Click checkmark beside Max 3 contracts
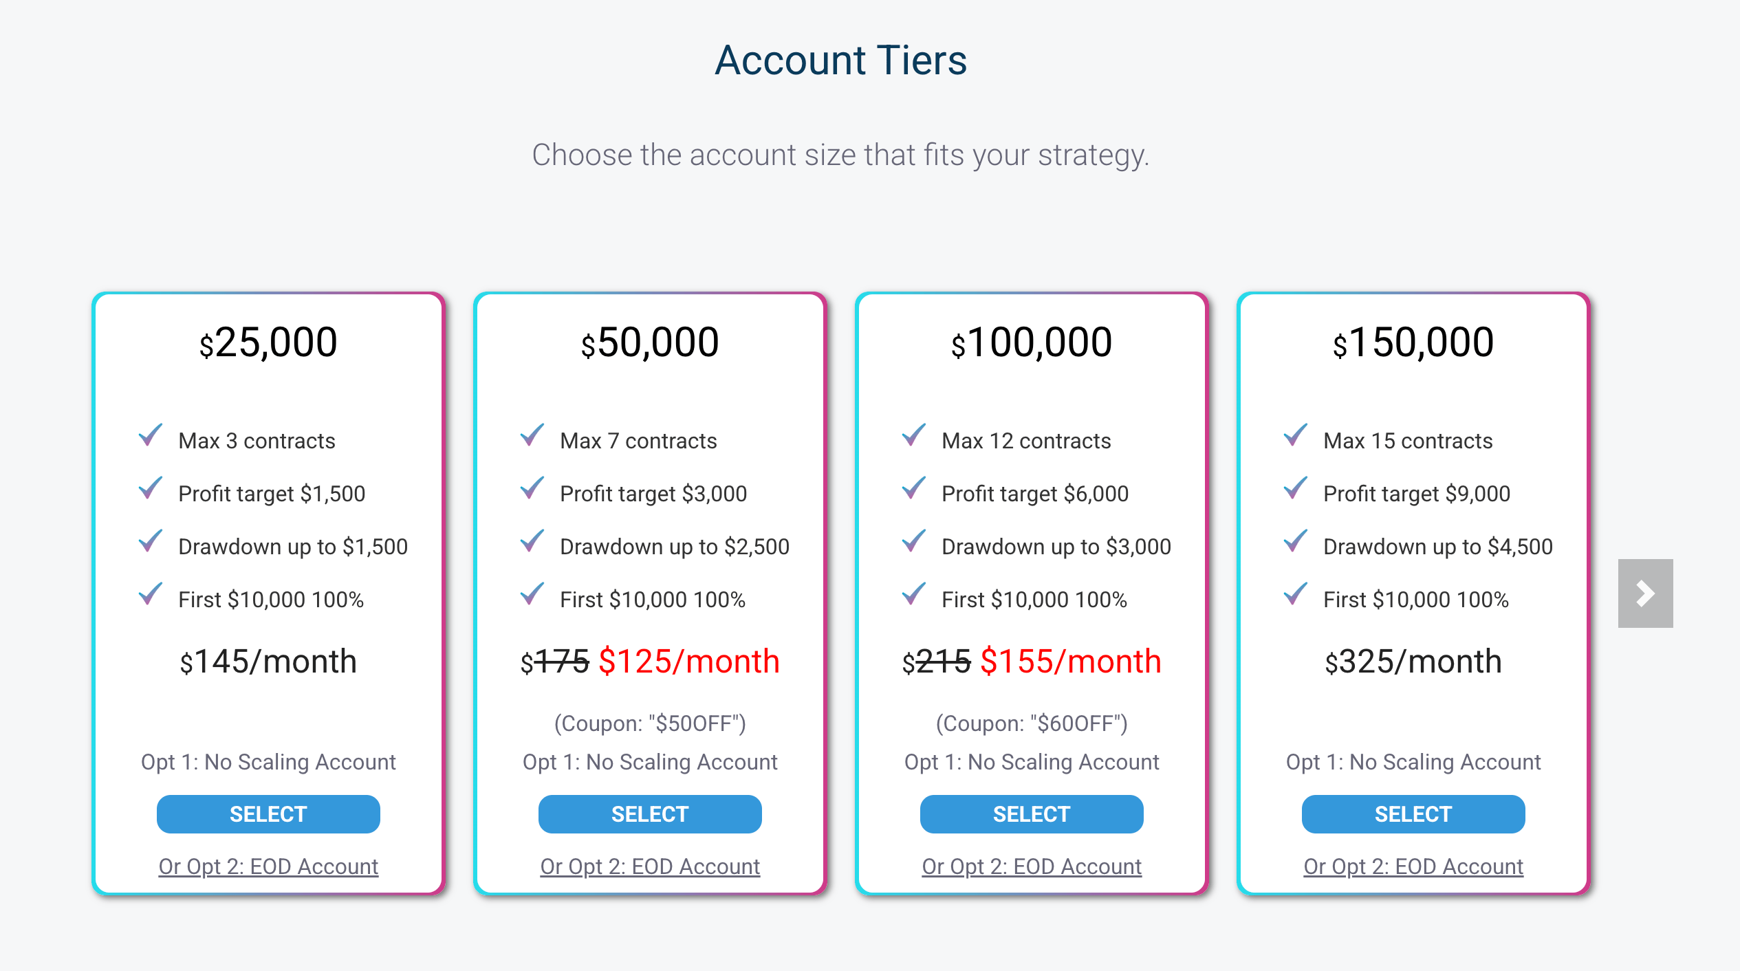This screenshot has width=1740, height=971. click(151, 435)
